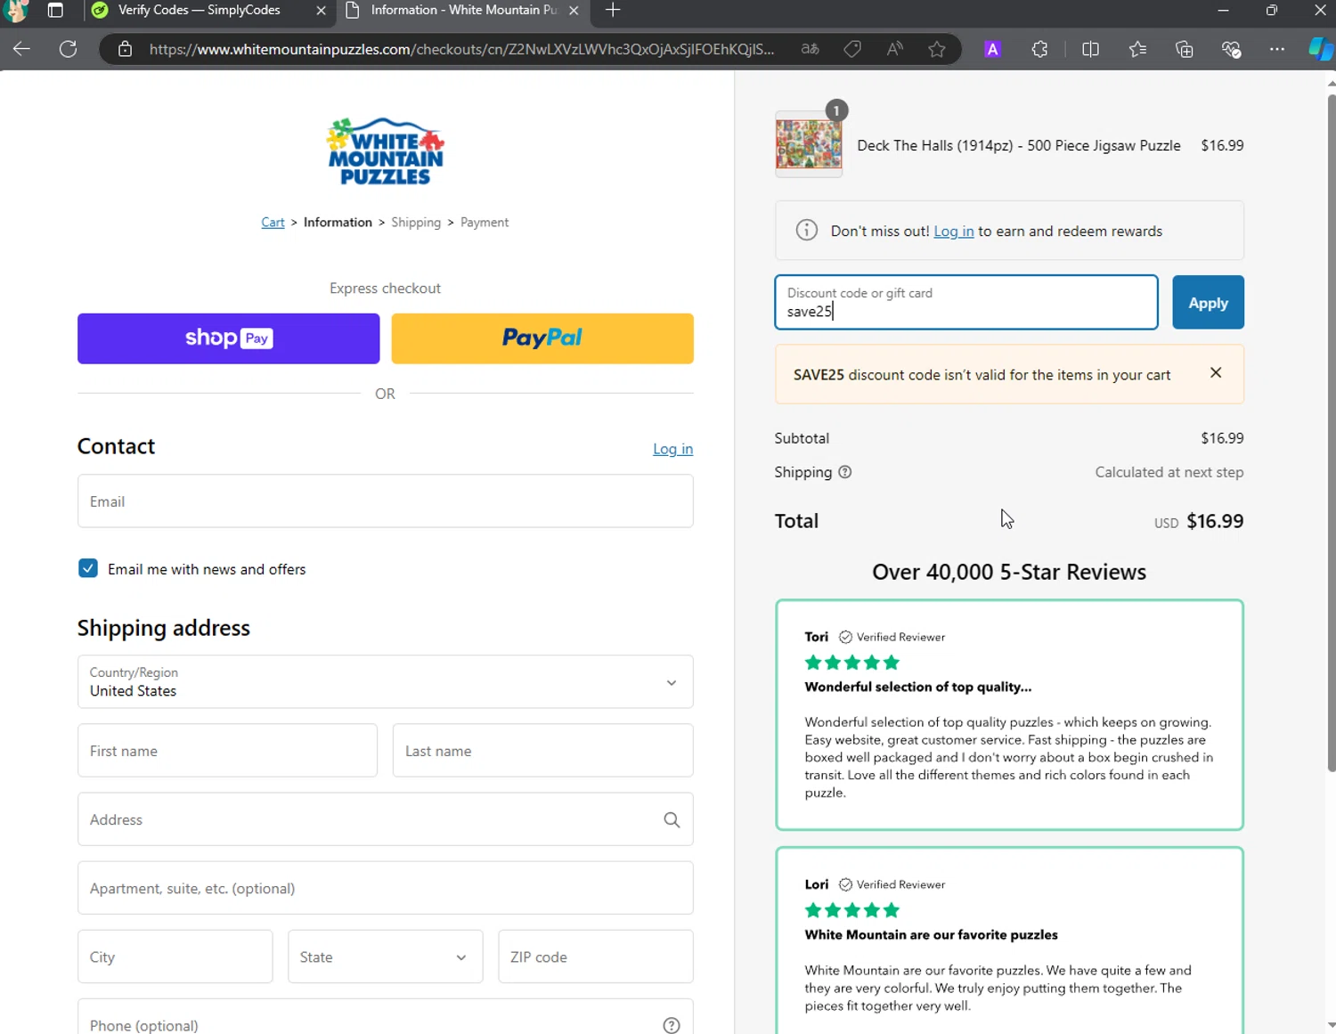
Task: Click the page vertical scrollbar
Action: (1331, 432)
